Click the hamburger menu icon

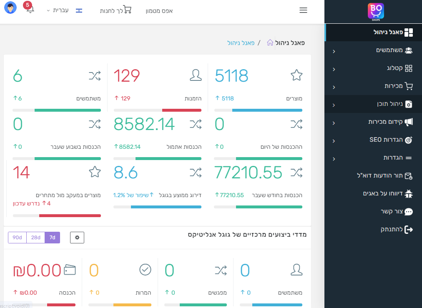pos(303,10)
